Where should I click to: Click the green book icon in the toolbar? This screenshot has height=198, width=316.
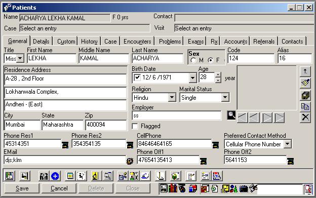point(175,176)
